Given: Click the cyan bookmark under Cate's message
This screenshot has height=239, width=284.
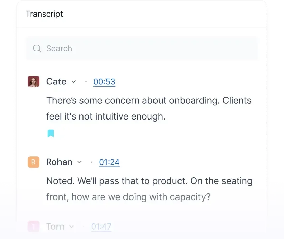Looking at the screenshot, I should click(x=51, y=133).
